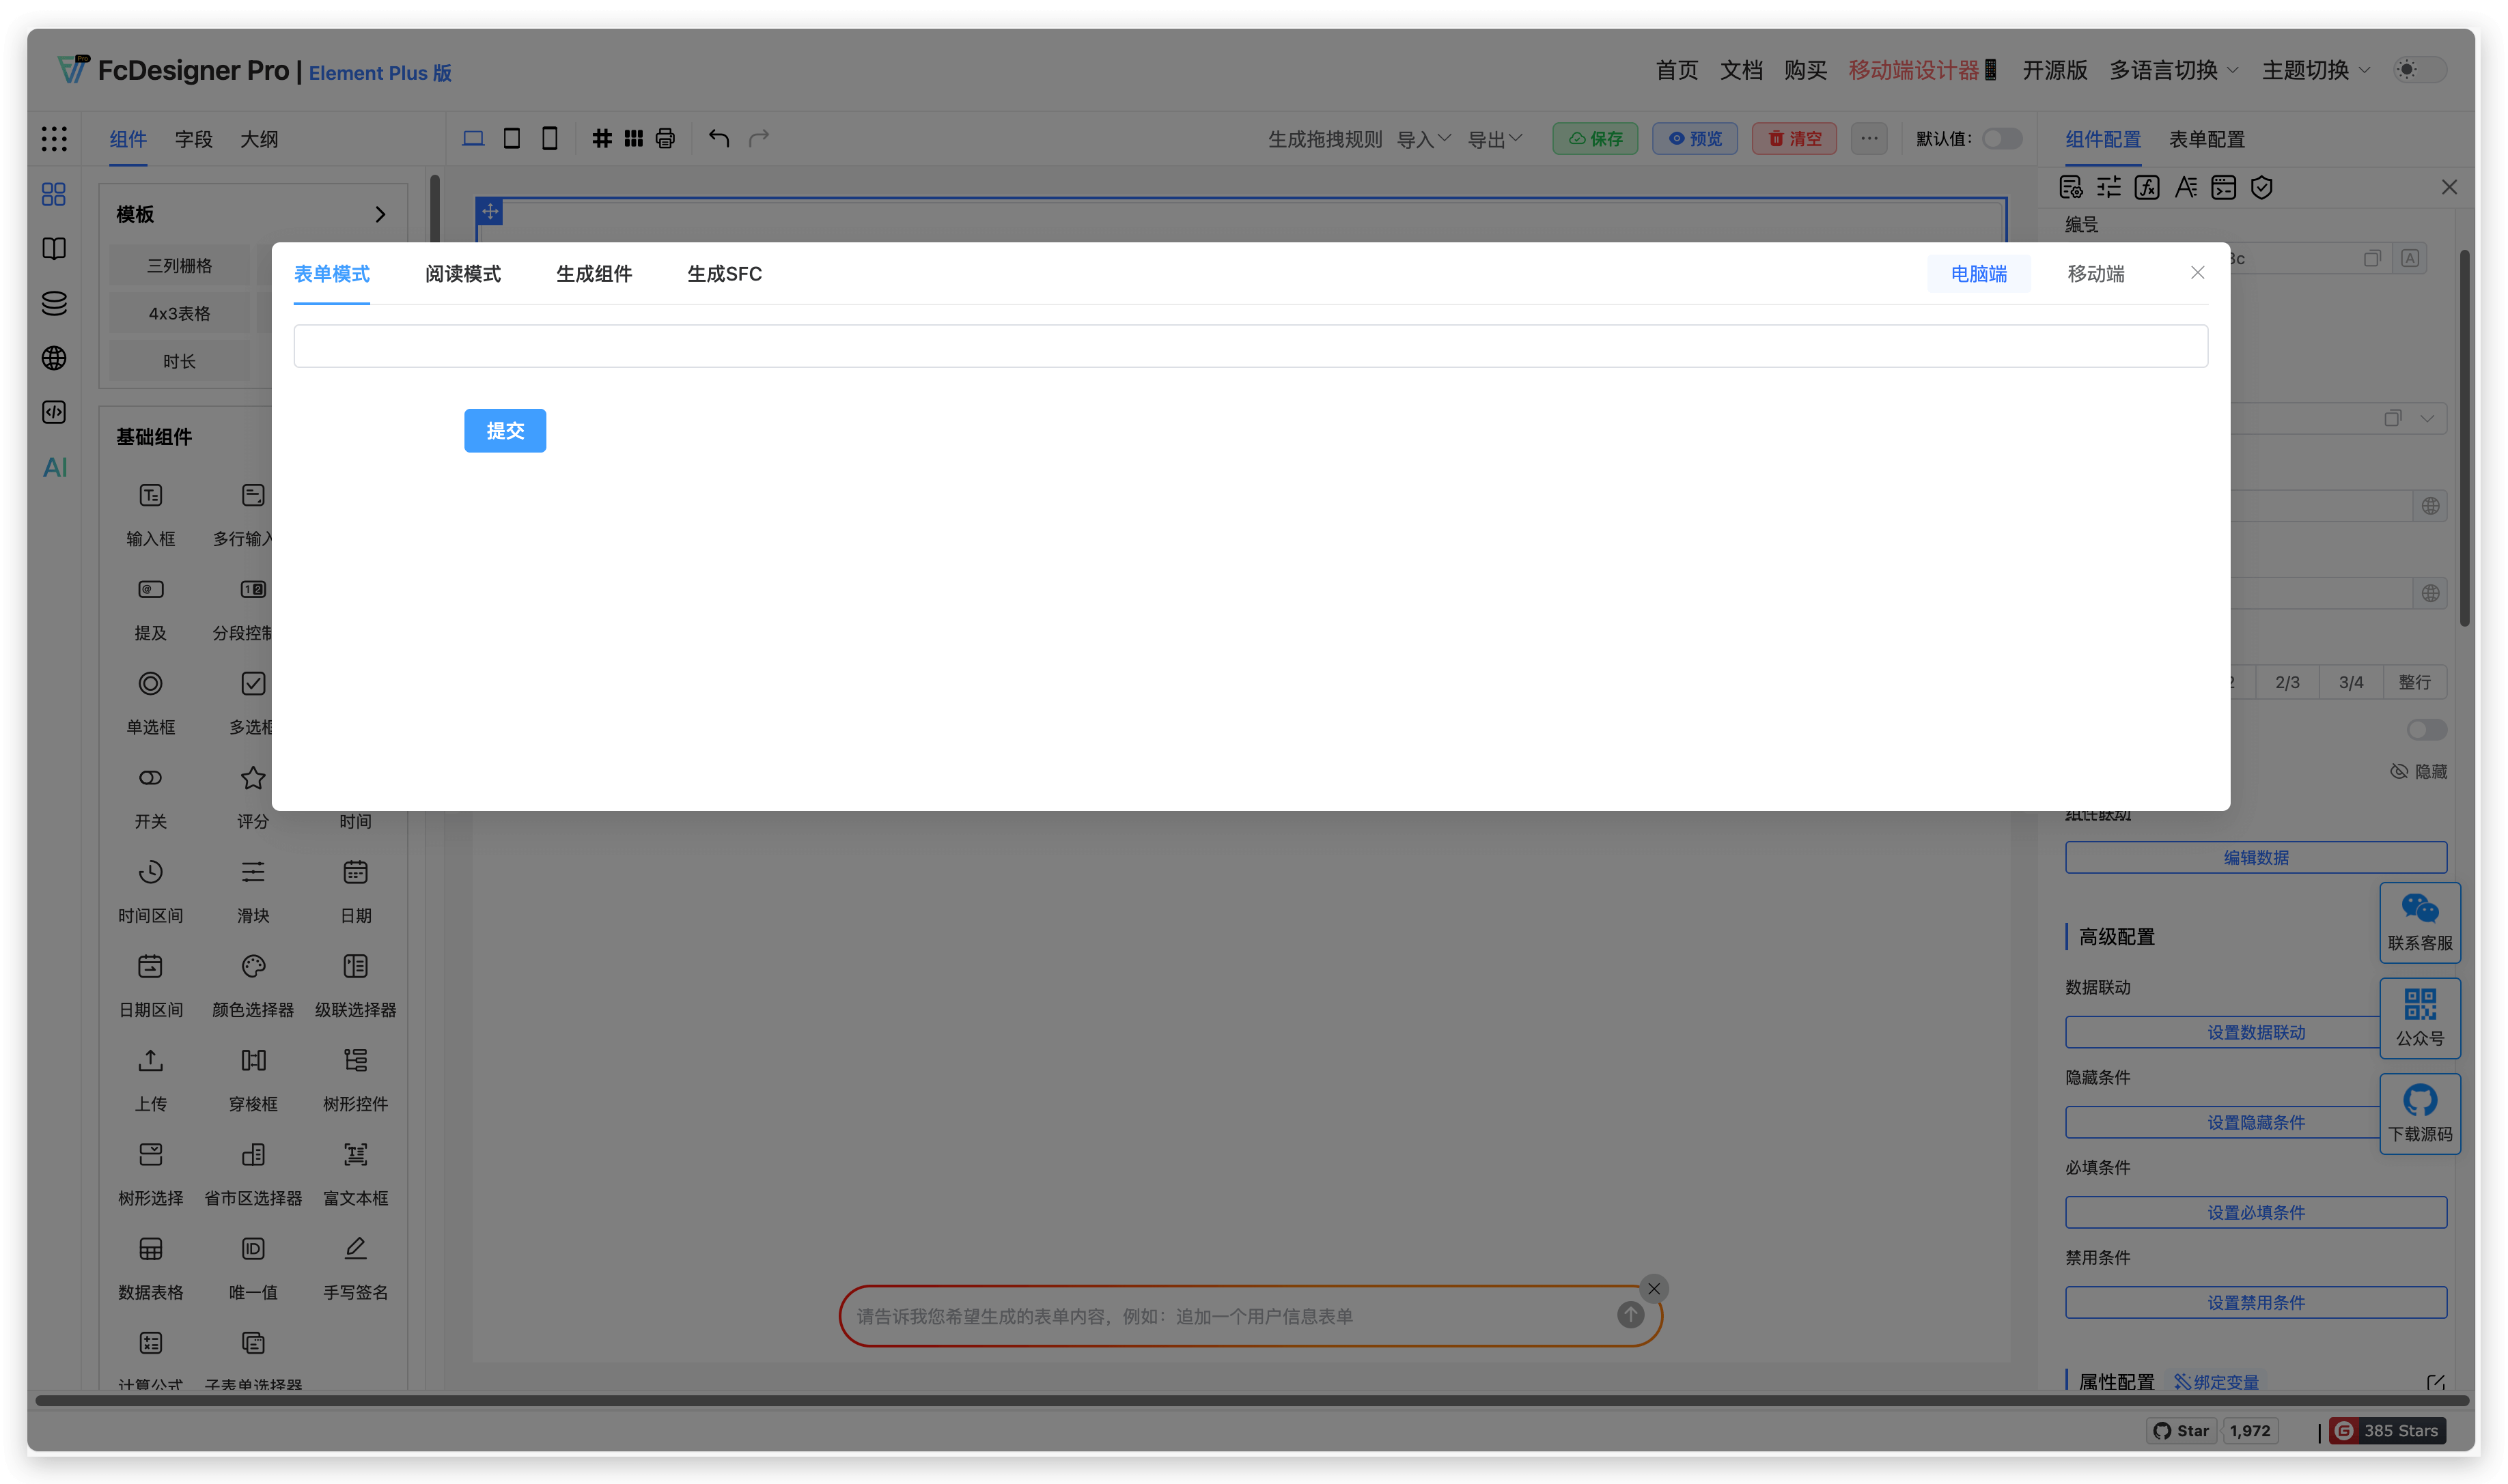Select the AI icon in the left sidebar
Viewport: 2508px width, 1484px height.
[x=54, y=466]
